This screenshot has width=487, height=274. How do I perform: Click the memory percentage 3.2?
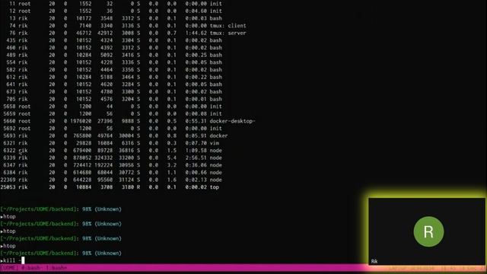pos(172,165)
